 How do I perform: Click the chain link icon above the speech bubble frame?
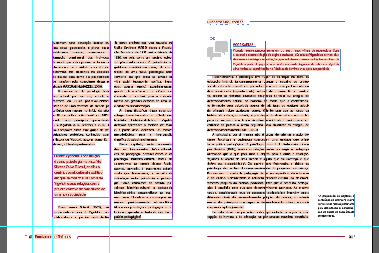pos(212,38)
